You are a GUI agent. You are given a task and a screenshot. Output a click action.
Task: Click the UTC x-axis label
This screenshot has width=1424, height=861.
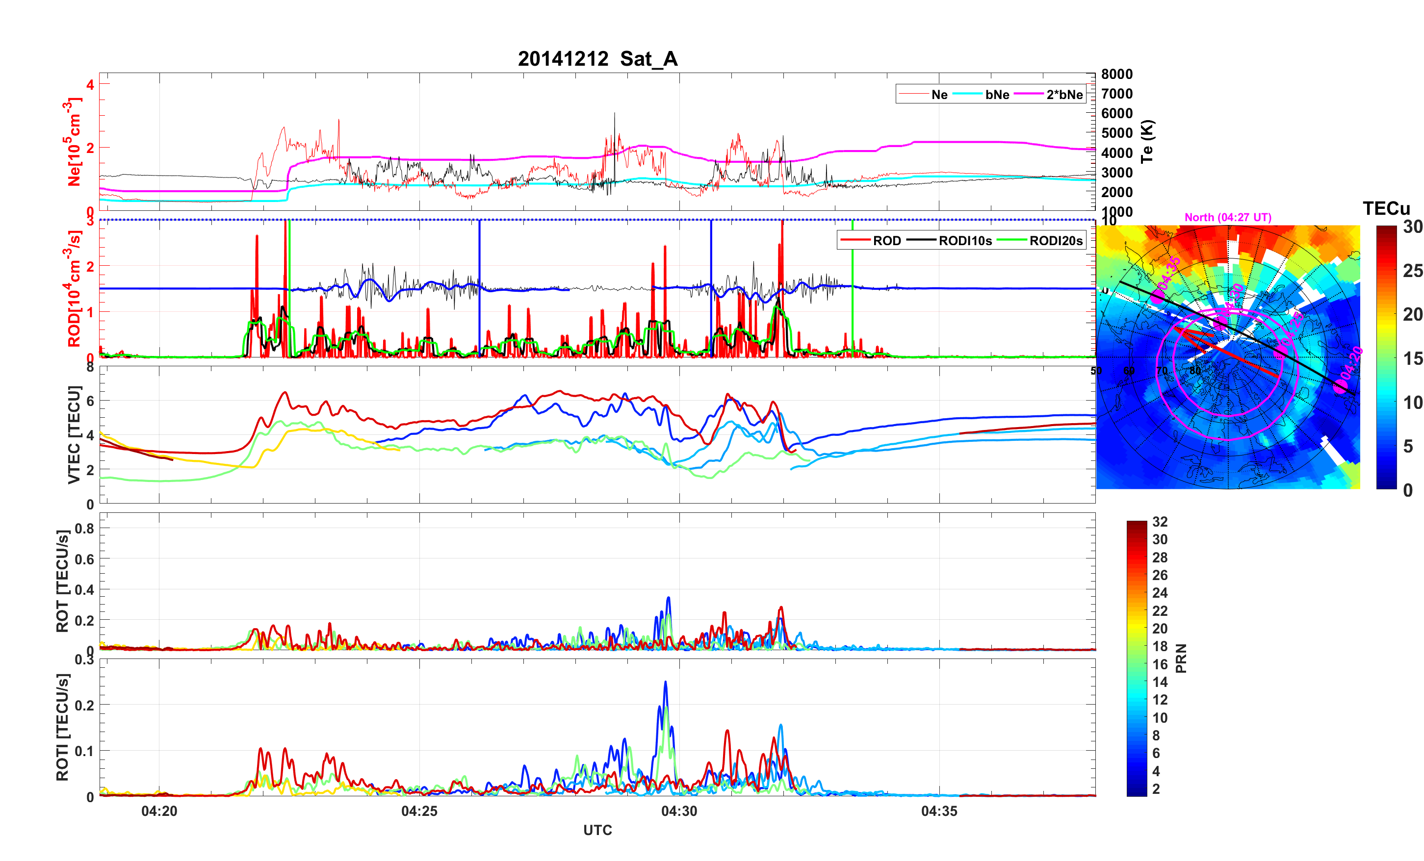pyautogui.click(x=597, y=830)
